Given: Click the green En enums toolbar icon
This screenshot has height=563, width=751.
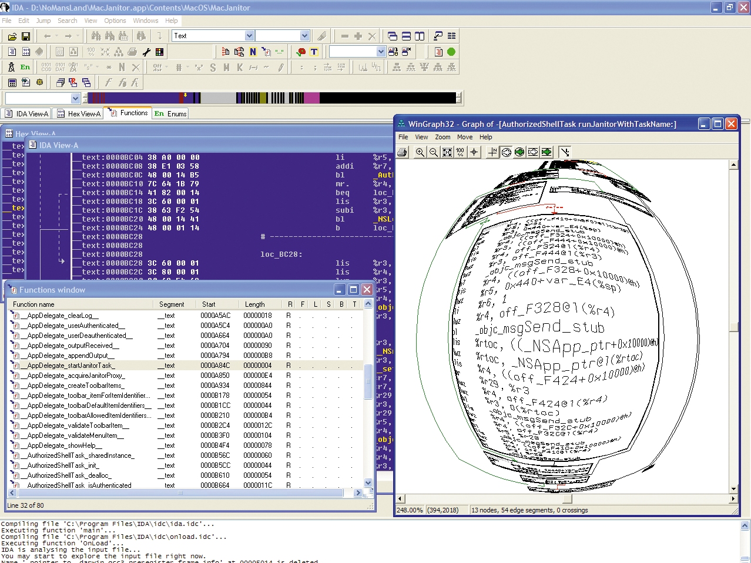Looking at the screenshot, I should [x=25, y=67].
